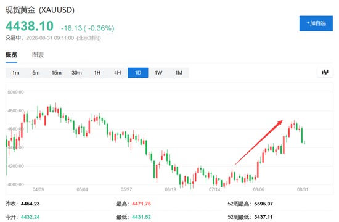
Task: Click the 最低 value 4431.52
Action: 141,217
